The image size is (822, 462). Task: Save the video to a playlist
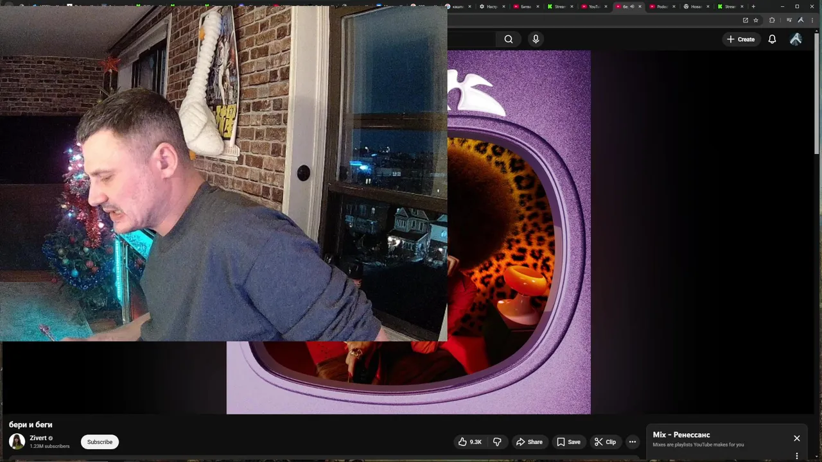pos(568,441)
